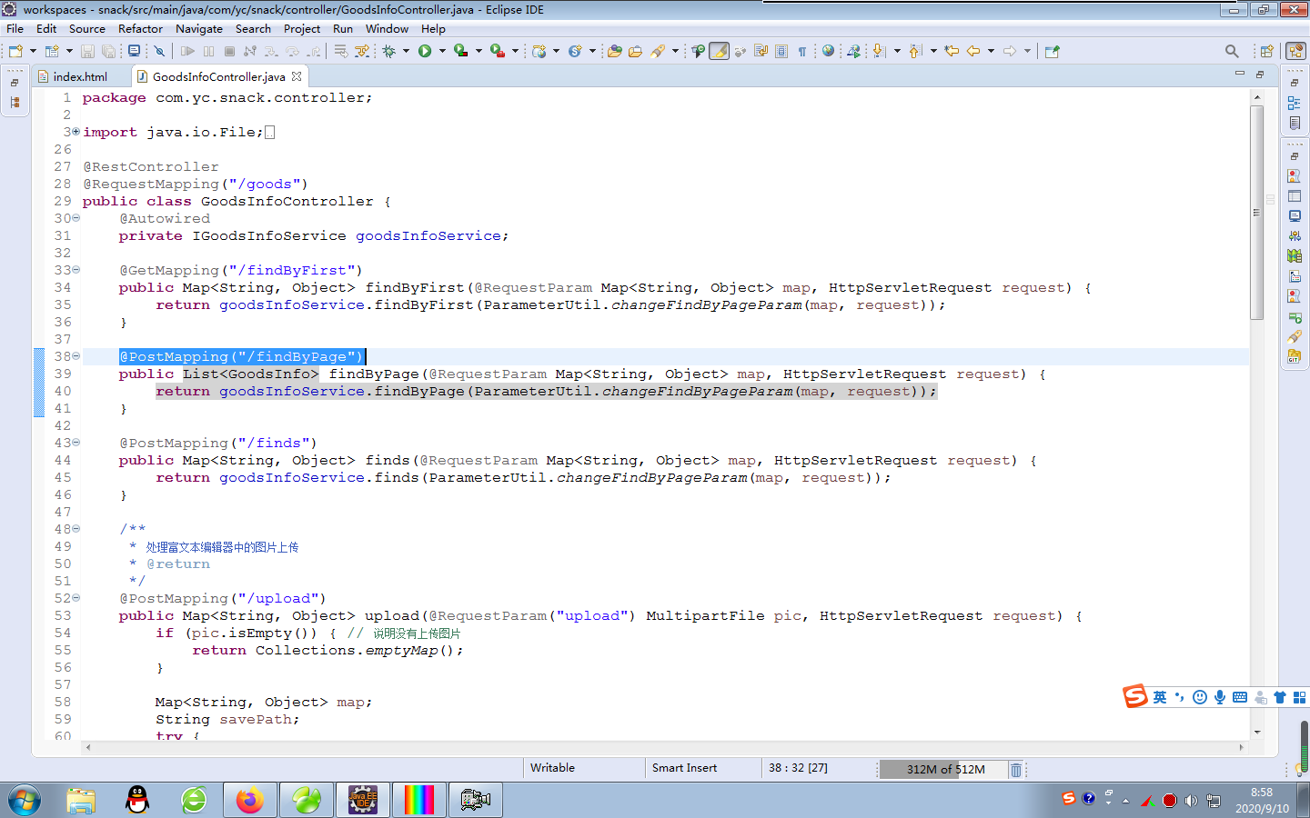This screenshot has width=1310, height=818.
Task: Start debugging with the bug icon
Action: coord(389,52)
